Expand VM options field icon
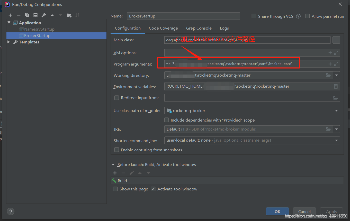 (x=336, y=53)
